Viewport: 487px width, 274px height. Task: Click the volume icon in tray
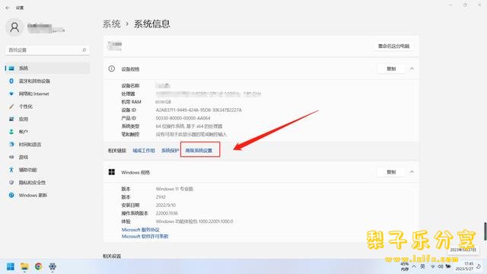coord(441,266)
